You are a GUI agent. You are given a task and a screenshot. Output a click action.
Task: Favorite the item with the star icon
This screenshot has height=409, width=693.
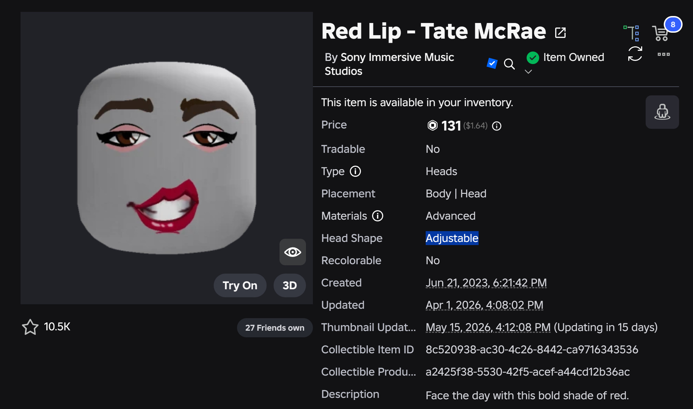[x=30, y=327]
